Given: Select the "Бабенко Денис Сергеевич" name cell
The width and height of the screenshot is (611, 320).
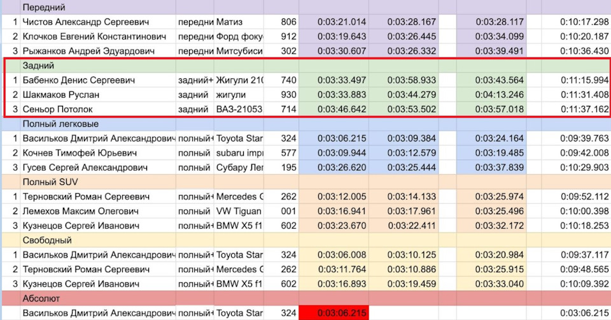Looking at the screenshot, I should (x=80, y=80).
